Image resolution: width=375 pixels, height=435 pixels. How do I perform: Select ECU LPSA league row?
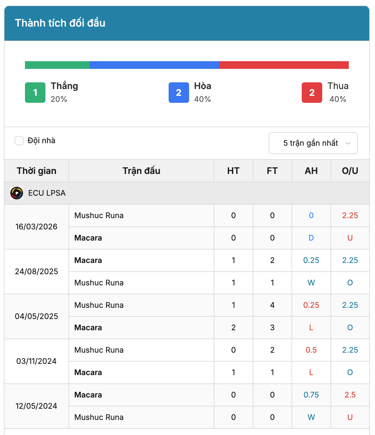[x=187, y=193]
